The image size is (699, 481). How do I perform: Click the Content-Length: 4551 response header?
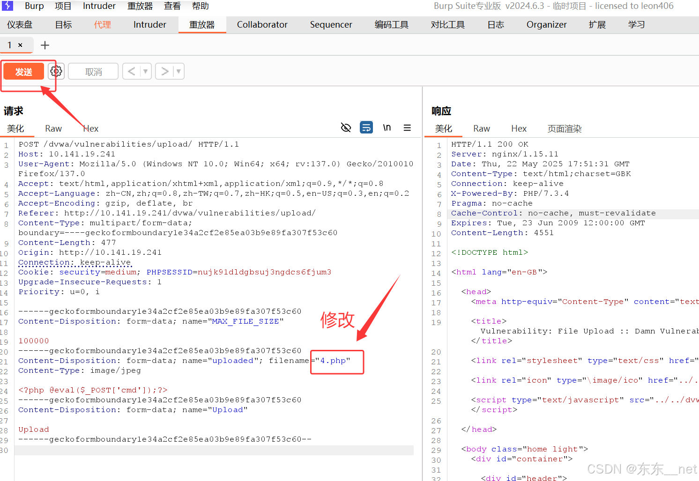(502, 233)
